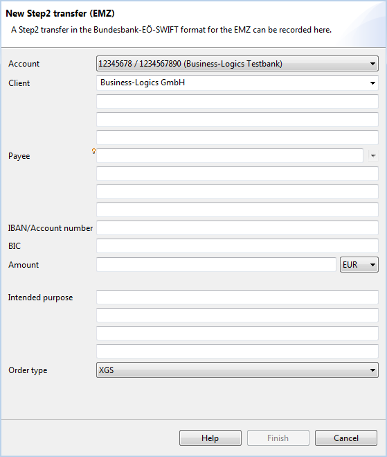Image resolution: width=387 pixels, height=457 pixels.
Task: Click the first client address line below Client
Action: [x=237, y=101]
